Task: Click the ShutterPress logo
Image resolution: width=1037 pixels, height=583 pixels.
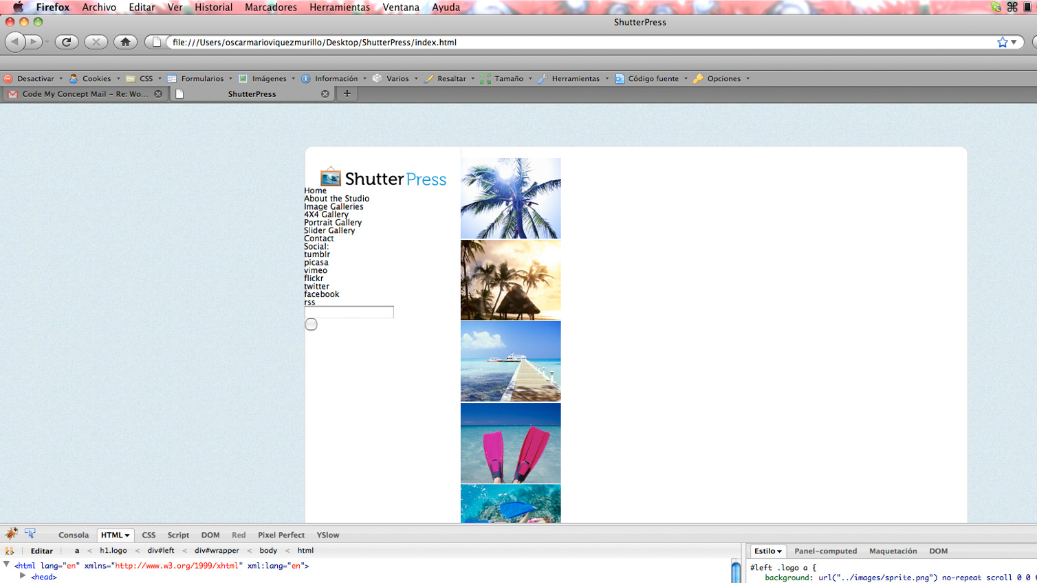Action: [383, 177]
